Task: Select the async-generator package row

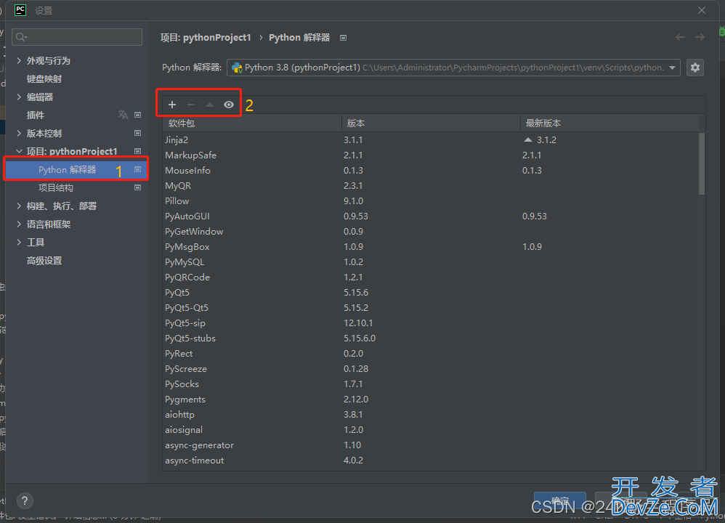Action: click(431, 445)
